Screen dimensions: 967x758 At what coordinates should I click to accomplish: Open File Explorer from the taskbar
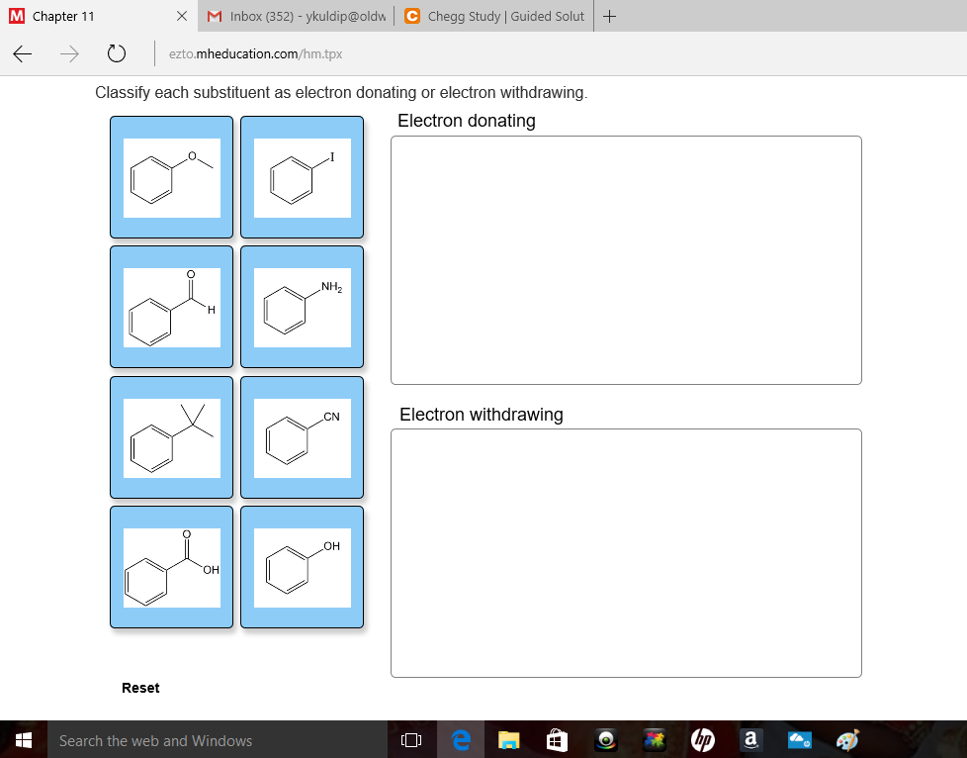(x=508, y=739)
